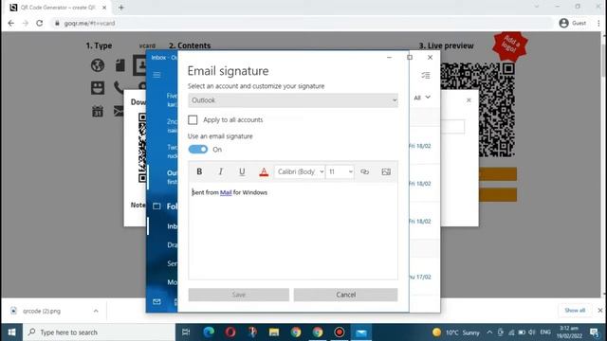The image size is (607, 341).
Task: Open the recorder app on taskbar
Action: [340, 332]
